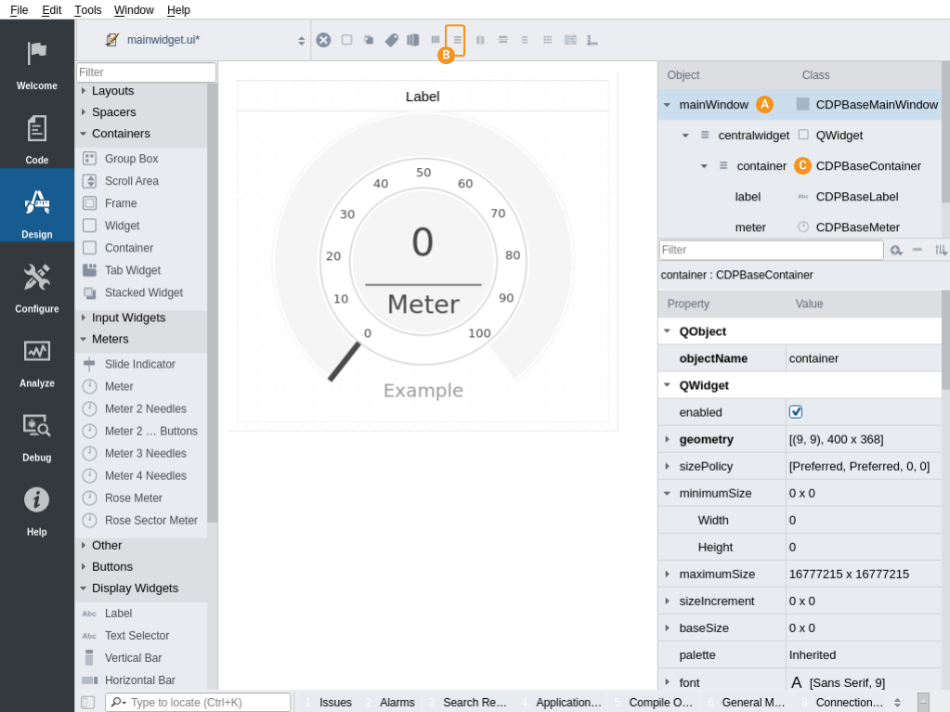The width and height of the screenshot is (950, 712).
Task: Click the Debug mode icon
Action: pos(37,428)
